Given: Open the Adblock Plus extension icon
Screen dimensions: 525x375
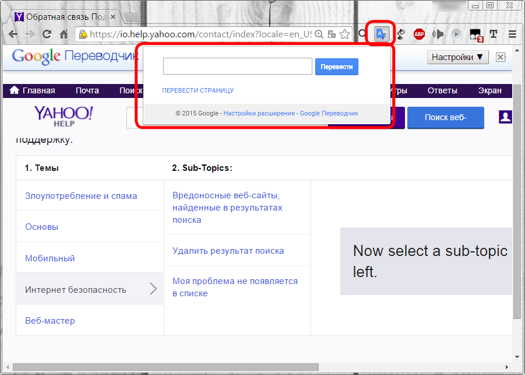Looking at the screenshot, I should (x=419, y=34).
